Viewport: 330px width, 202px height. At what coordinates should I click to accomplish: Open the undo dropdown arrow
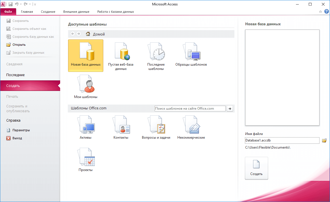[21, 4]
